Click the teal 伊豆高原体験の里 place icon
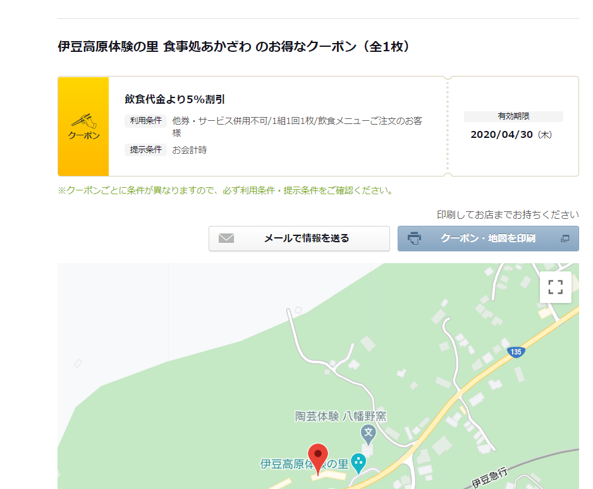The height and width of the screenshot is (489, 593). pos(358,463)
